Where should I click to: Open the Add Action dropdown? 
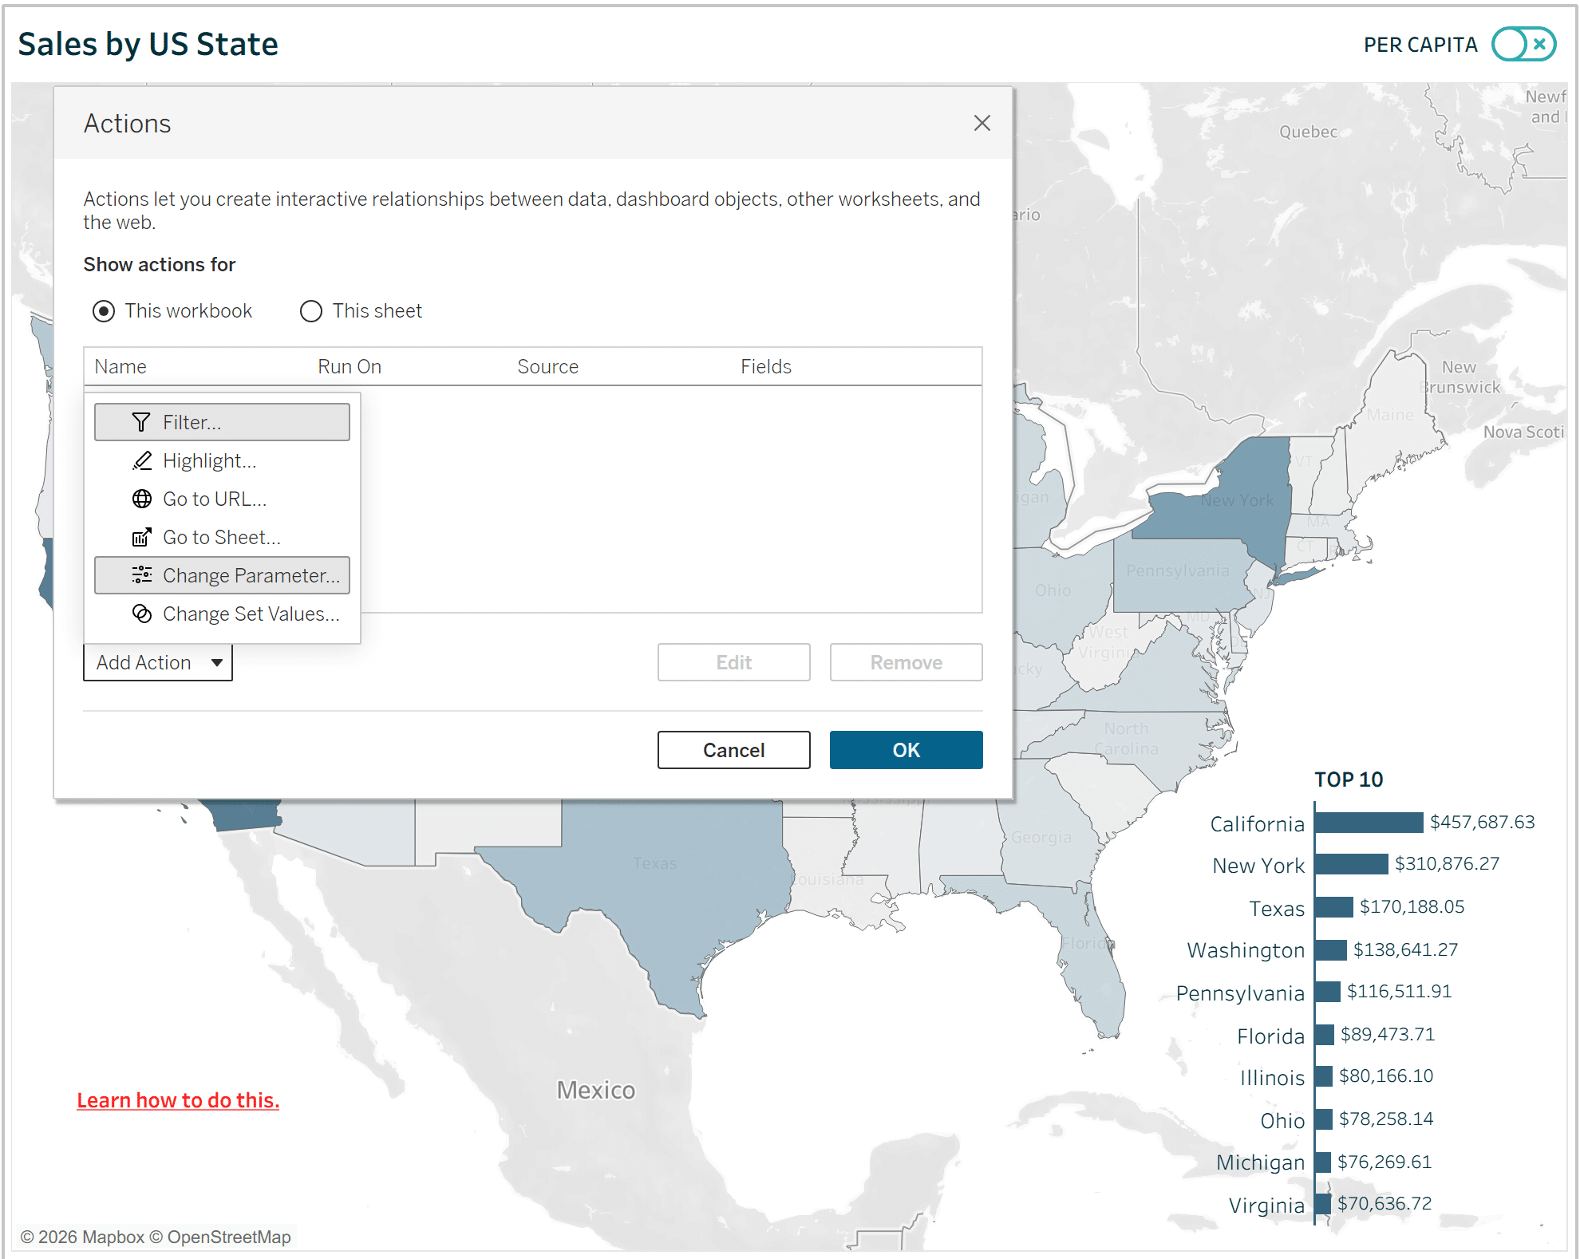click(158, 662)
